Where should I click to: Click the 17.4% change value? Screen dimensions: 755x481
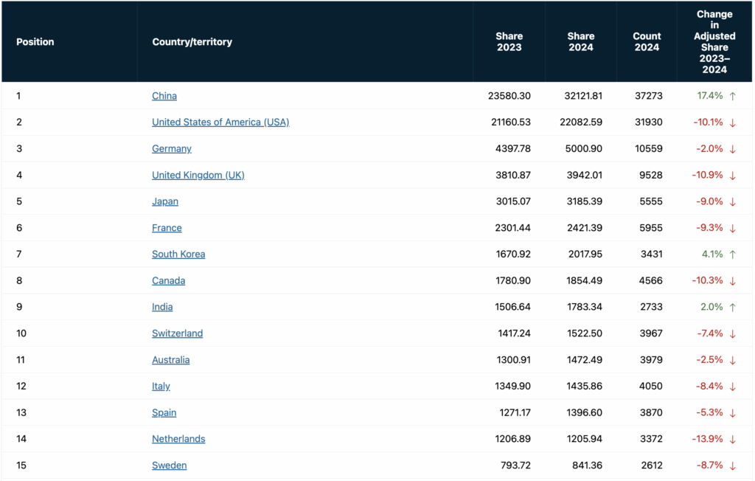tap(710, 96)
